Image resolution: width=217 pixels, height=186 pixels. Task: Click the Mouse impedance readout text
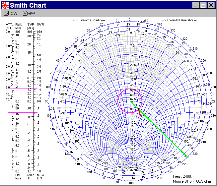[x=192, y=181]
